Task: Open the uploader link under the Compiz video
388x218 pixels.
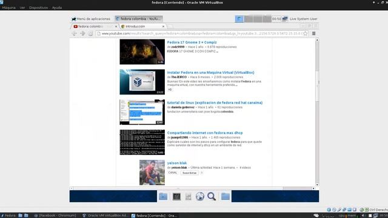Action: point(178,47)
